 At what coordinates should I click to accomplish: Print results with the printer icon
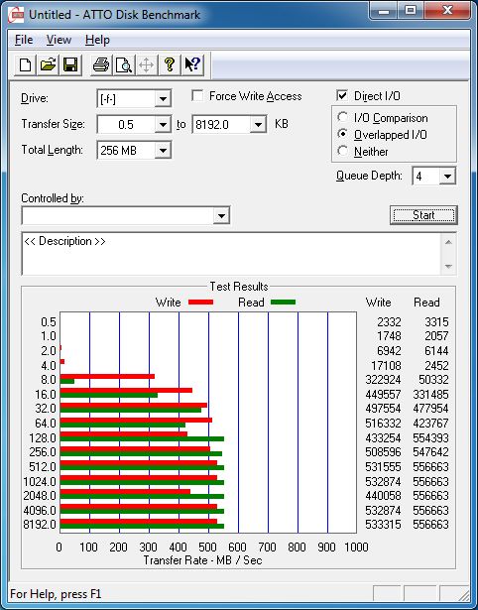[101, 64]
